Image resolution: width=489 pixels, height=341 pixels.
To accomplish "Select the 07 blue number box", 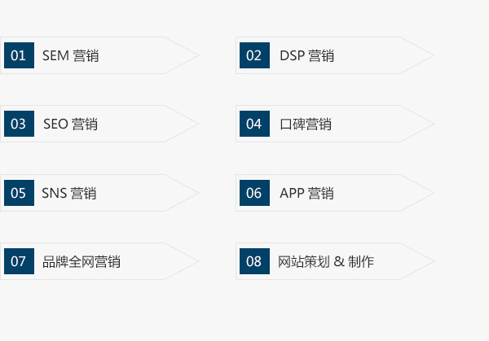I will (19, 261).
